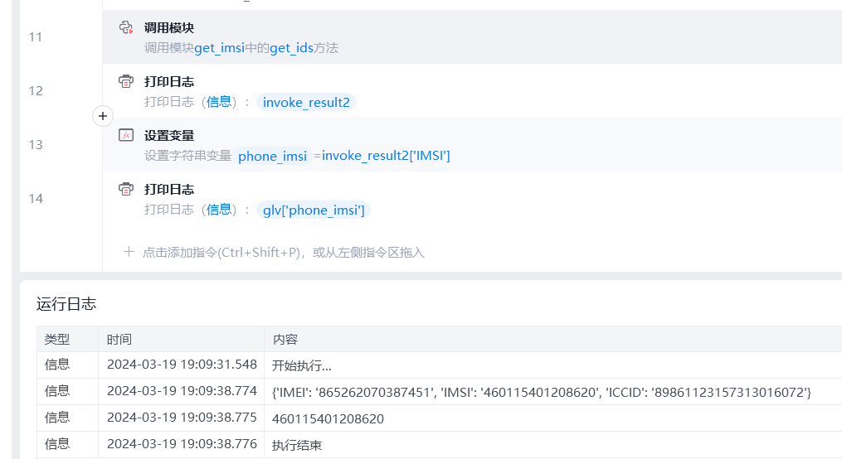Click the 内容 column header
Image resolution: width=842 pixels, height=459 pixels.
pyautogui.click(x=285, y=339)
